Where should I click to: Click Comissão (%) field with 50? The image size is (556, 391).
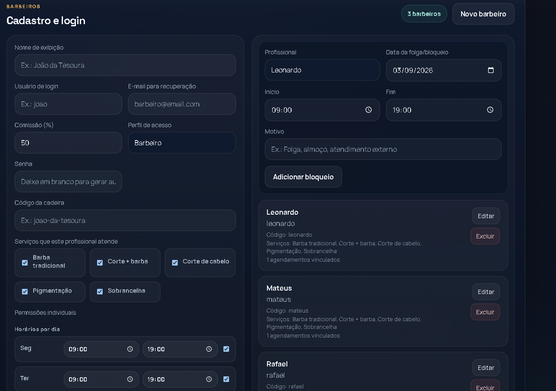pyautogui.click(x=68, y=143)
